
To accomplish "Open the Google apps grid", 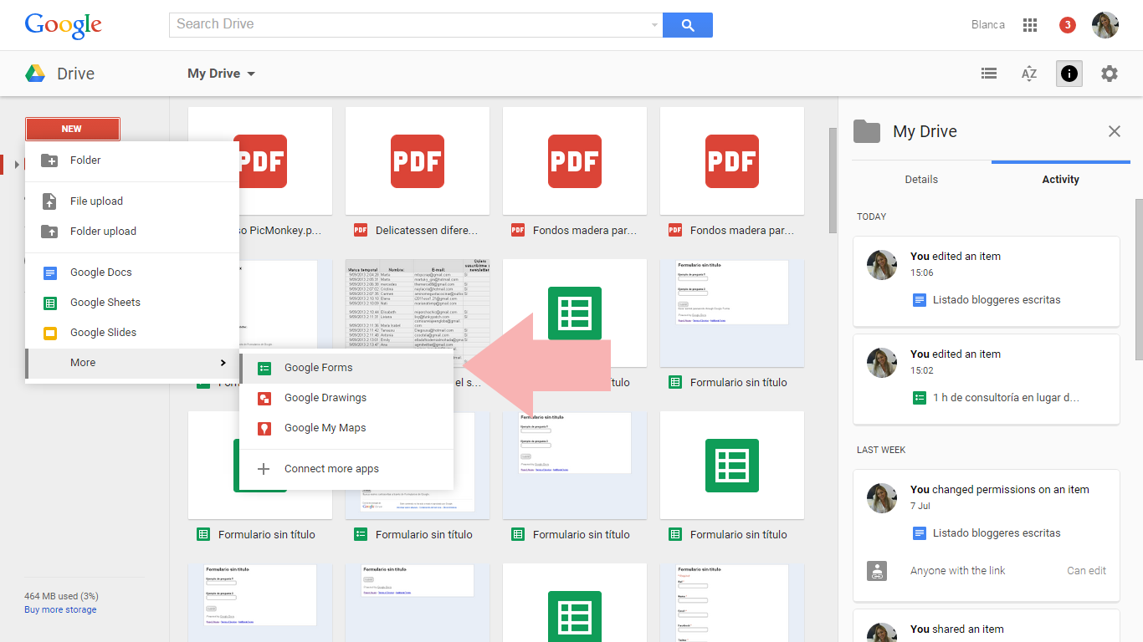I will [x=1030, y=25].
